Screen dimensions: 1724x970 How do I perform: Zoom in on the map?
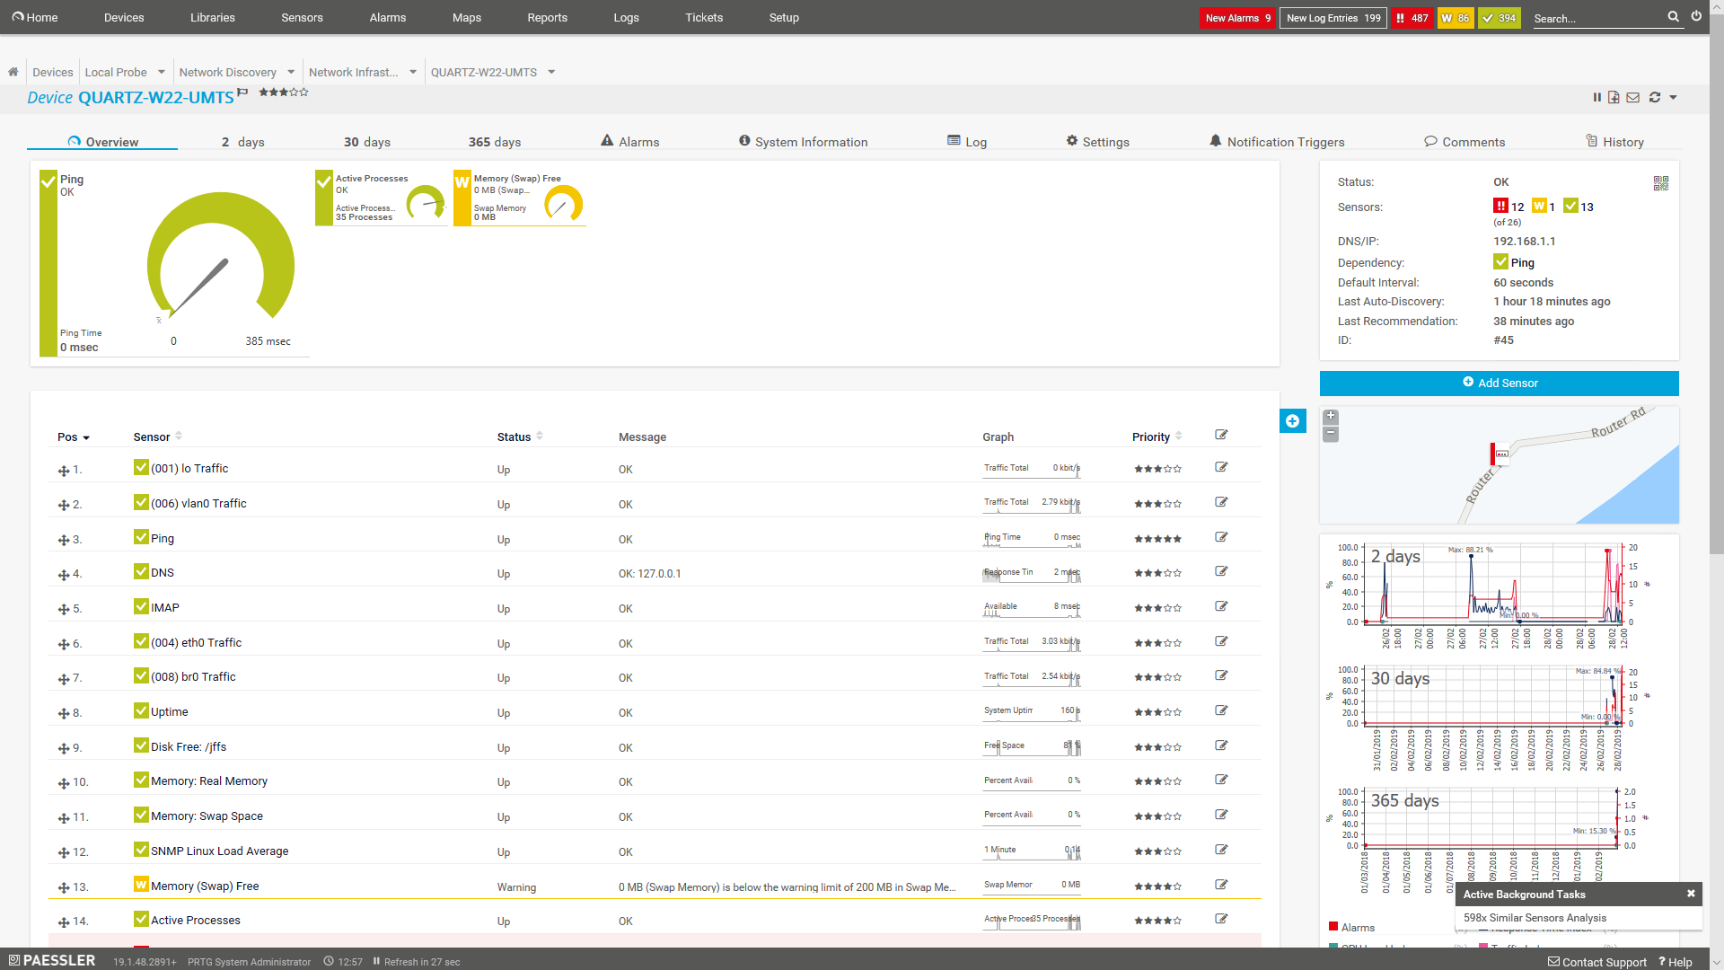pyautogui.click(x=1331, y=417)
